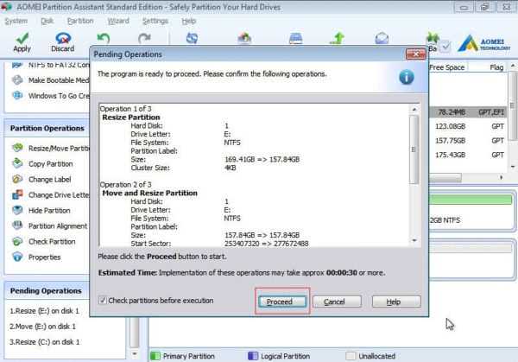
Task: Select the GPT,EFI partition row
Action: [x=468, y=112]
